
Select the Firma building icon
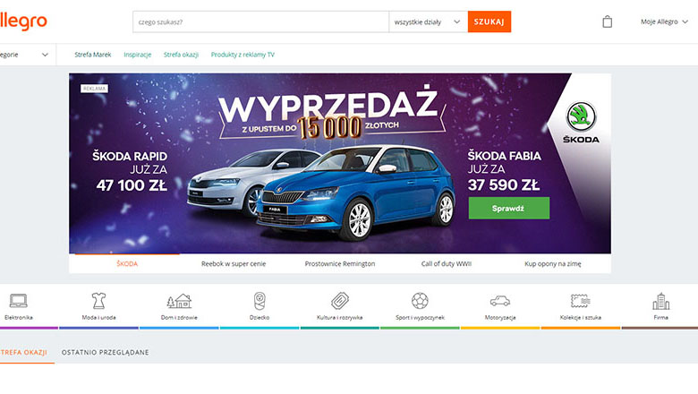point(661,301)
